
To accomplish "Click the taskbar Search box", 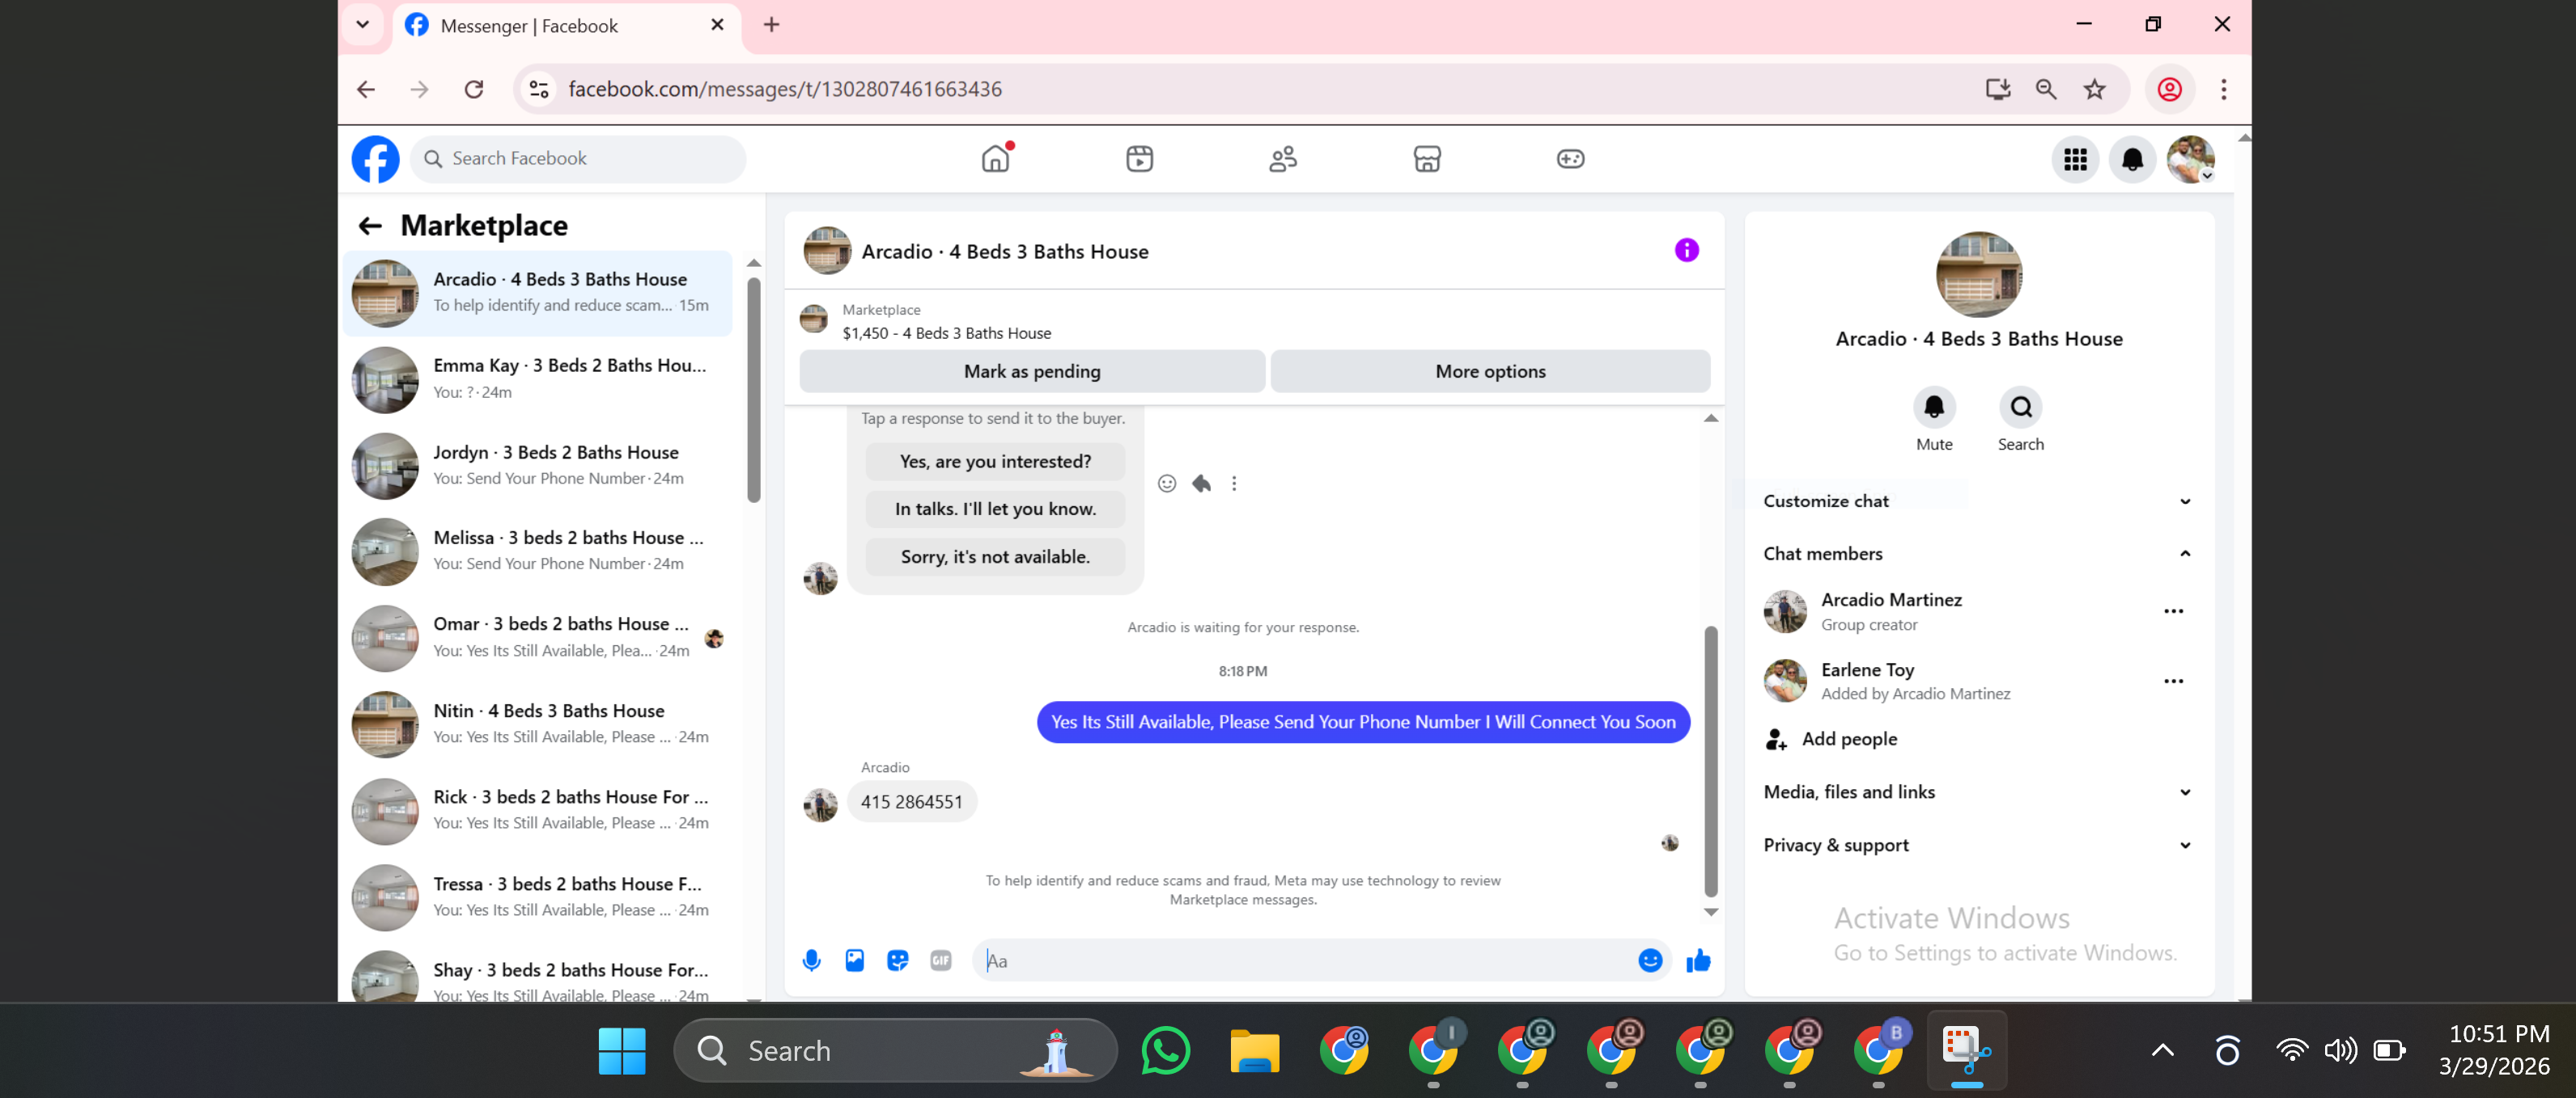I will point(895,1050).
